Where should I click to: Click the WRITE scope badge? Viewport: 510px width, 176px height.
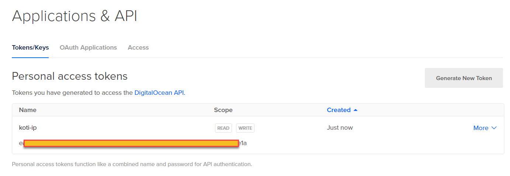pos(245,128)
